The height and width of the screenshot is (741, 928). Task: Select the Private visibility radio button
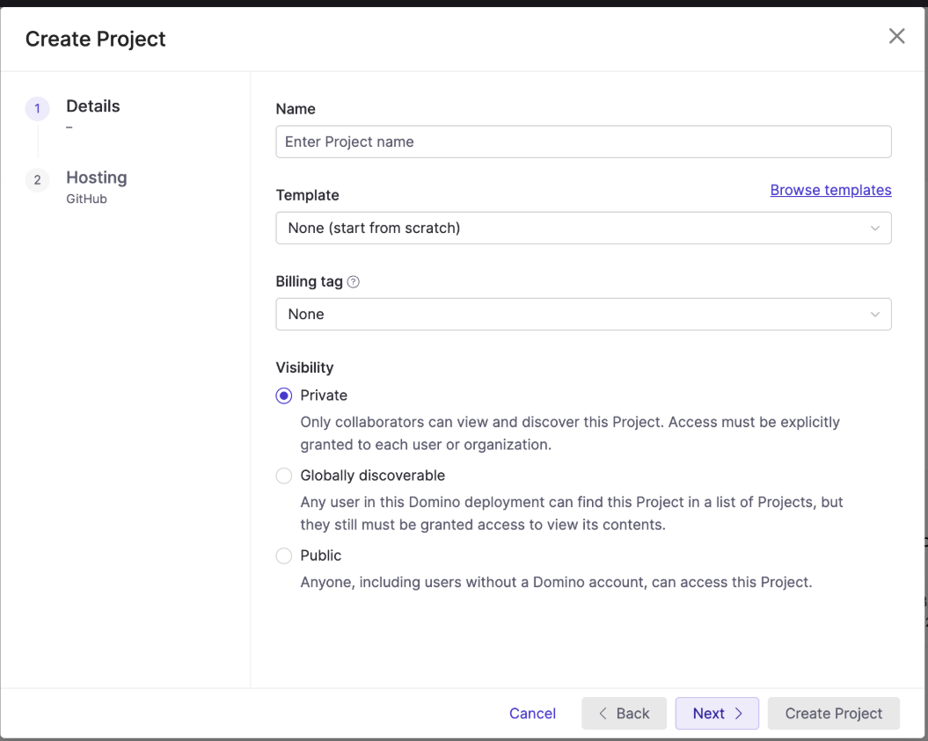point(284,396)
